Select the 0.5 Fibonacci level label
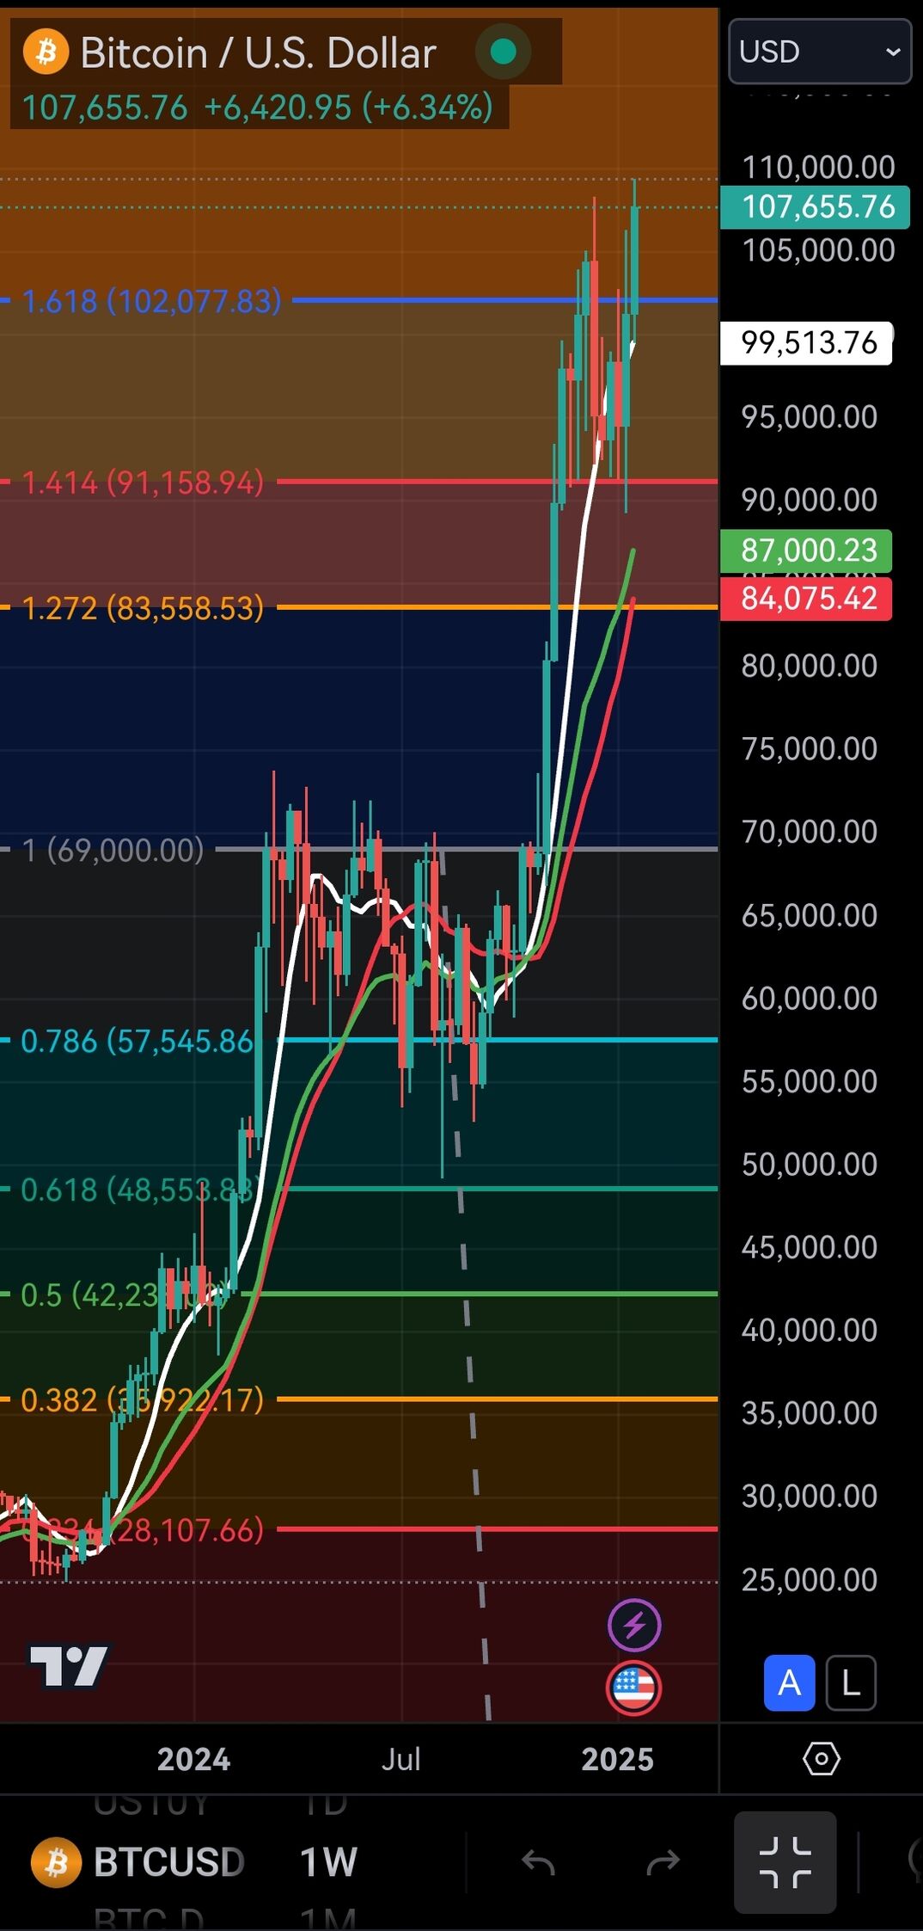The height and width of the screenshot is (1931, 923). [x=125, y=1295]
